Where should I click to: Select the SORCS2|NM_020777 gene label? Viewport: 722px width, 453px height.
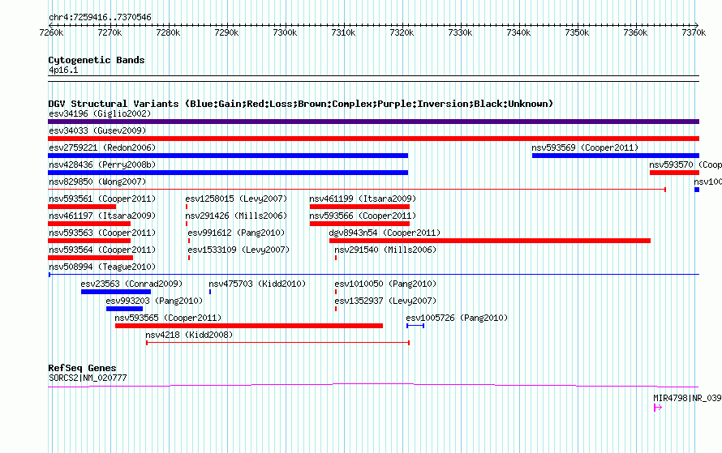point(88,378)
